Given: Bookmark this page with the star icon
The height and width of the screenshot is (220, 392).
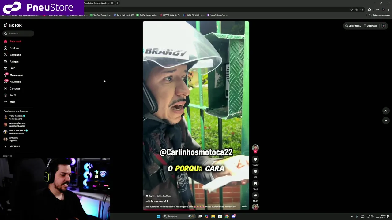Looking at the screenshot, I should click(362, 9).
